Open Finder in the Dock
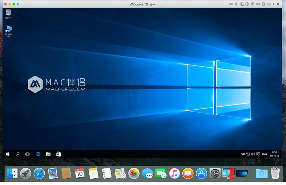286x185 pixels. (x=12, y=174)
